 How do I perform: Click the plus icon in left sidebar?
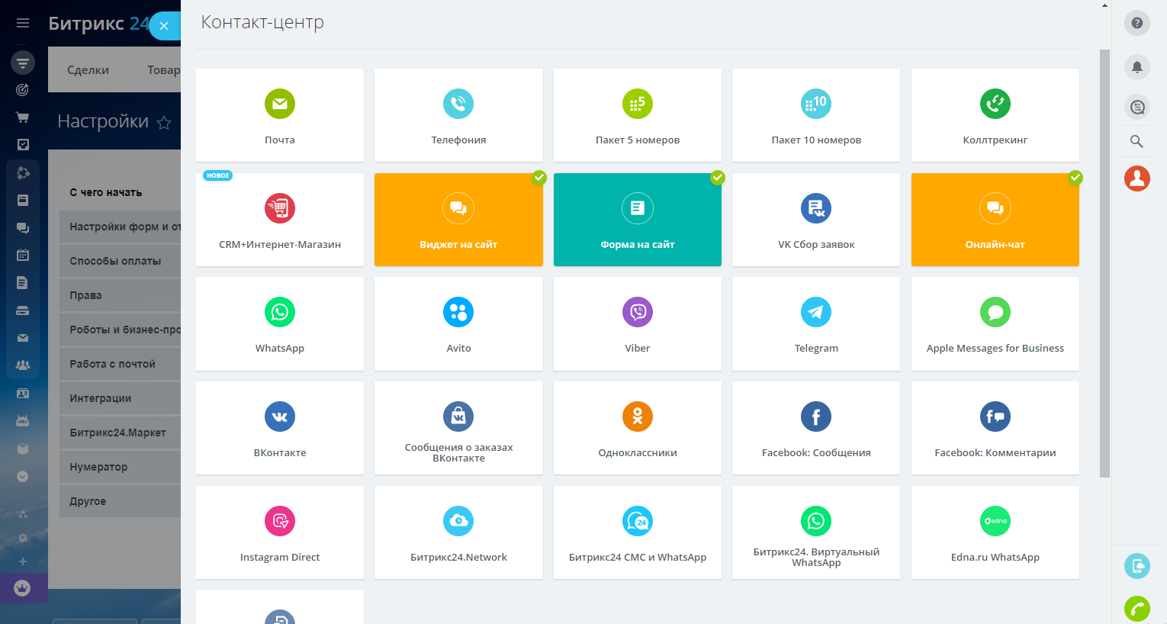tap(23, 561)
